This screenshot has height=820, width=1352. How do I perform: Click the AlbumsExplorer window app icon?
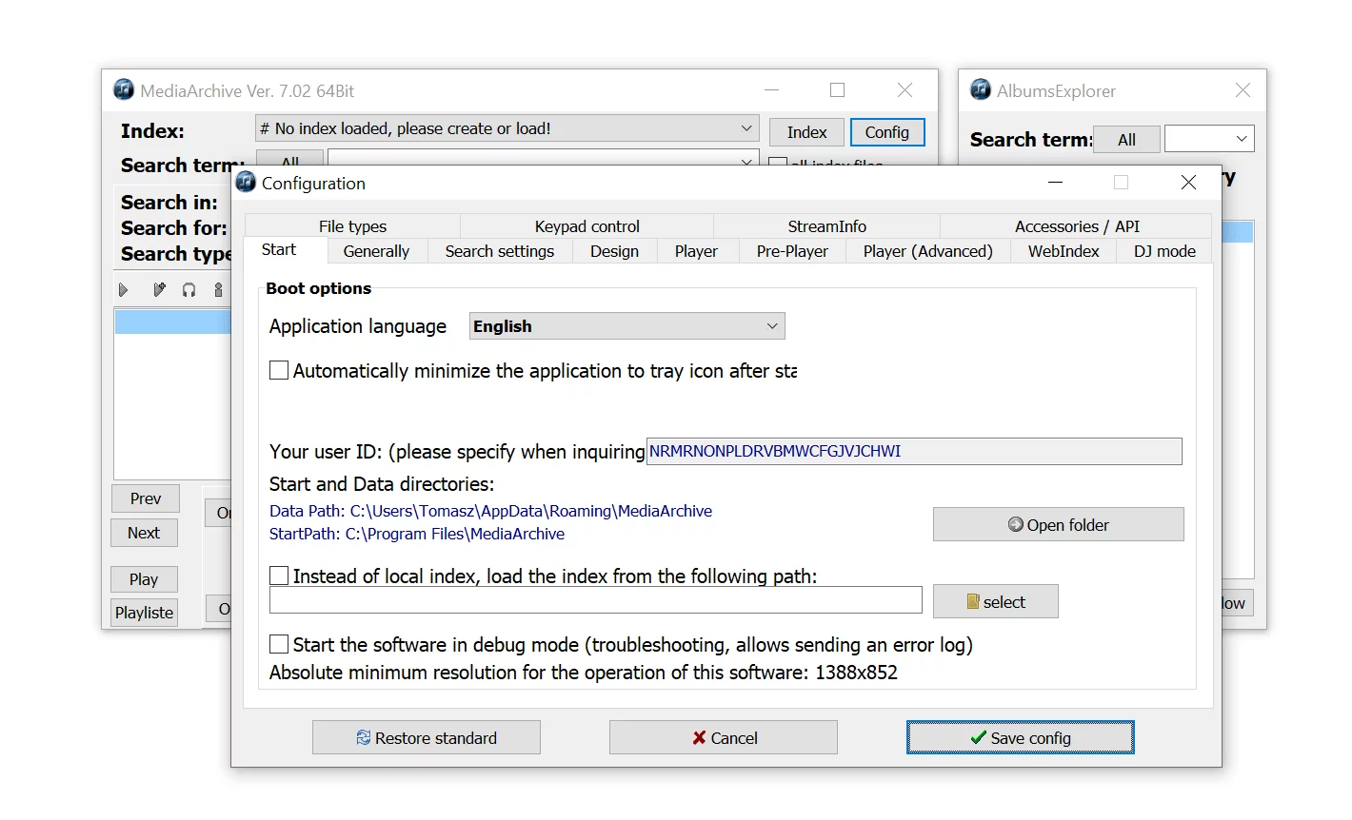[981, 89]
